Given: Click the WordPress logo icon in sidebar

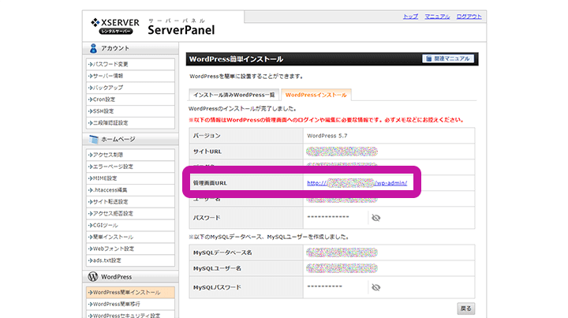Looking at the screenshot, I should [x=93, y=277].
